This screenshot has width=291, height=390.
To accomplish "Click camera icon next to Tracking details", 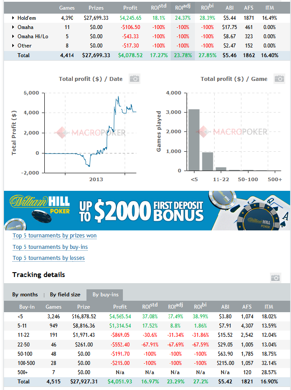I will coord(275,277).
